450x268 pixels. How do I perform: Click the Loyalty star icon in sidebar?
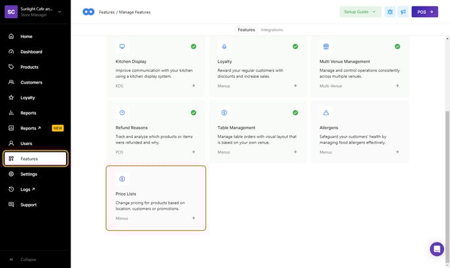point(11,97)
